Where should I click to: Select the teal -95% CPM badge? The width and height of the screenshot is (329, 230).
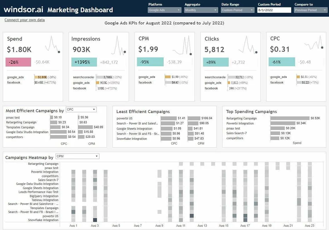click(150, 62)
